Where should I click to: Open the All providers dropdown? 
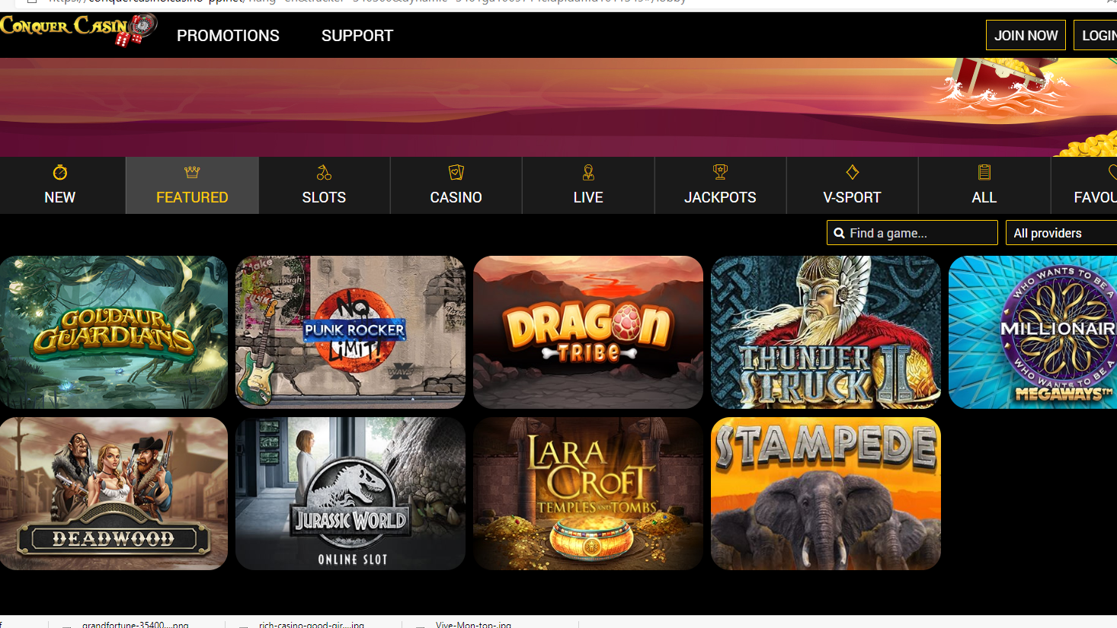pos(1061,233)
